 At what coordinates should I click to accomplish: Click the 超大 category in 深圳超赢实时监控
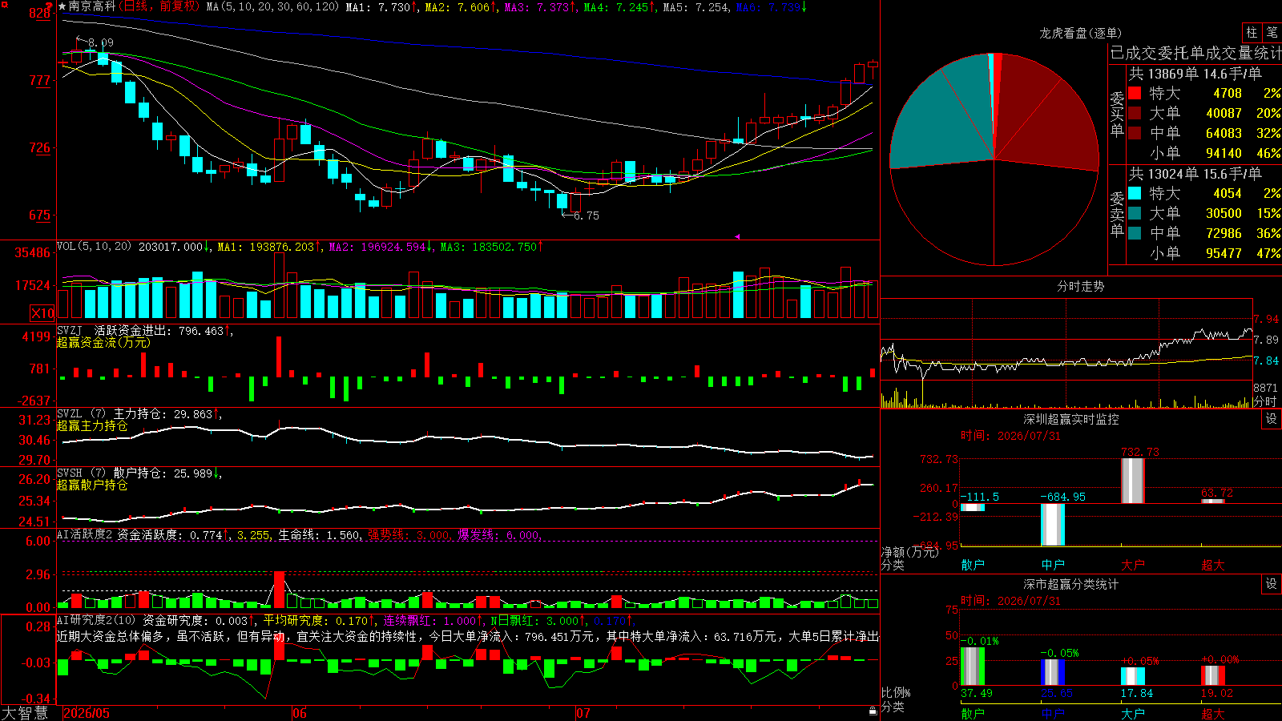click(1213, 565)
